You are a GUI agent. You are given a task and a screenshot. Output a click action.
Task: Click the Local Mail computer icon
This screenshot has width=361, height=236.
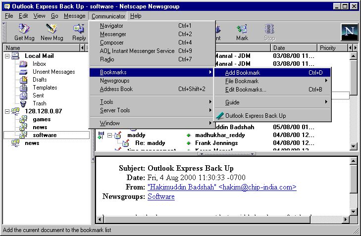[x=15, y=56]
